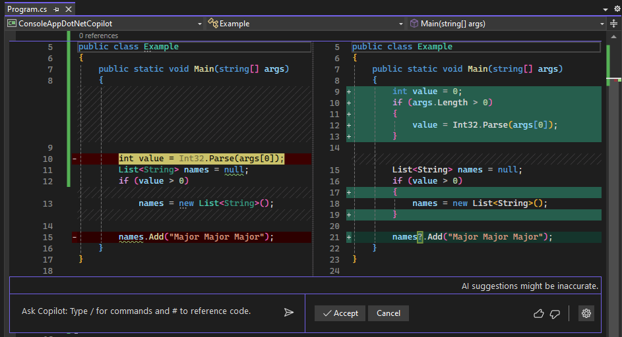This screenshot has width=622, height=337.
Task: Click the 0 references CodeLens link
Action: pos(98,36)
